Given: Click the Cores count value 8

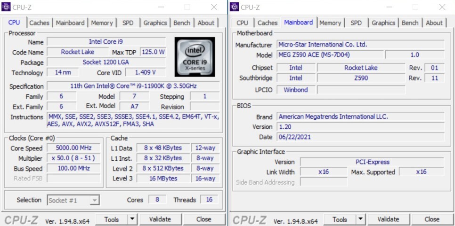Looking at the screenshot, I should pyautogui.click(x=157, y=199).
